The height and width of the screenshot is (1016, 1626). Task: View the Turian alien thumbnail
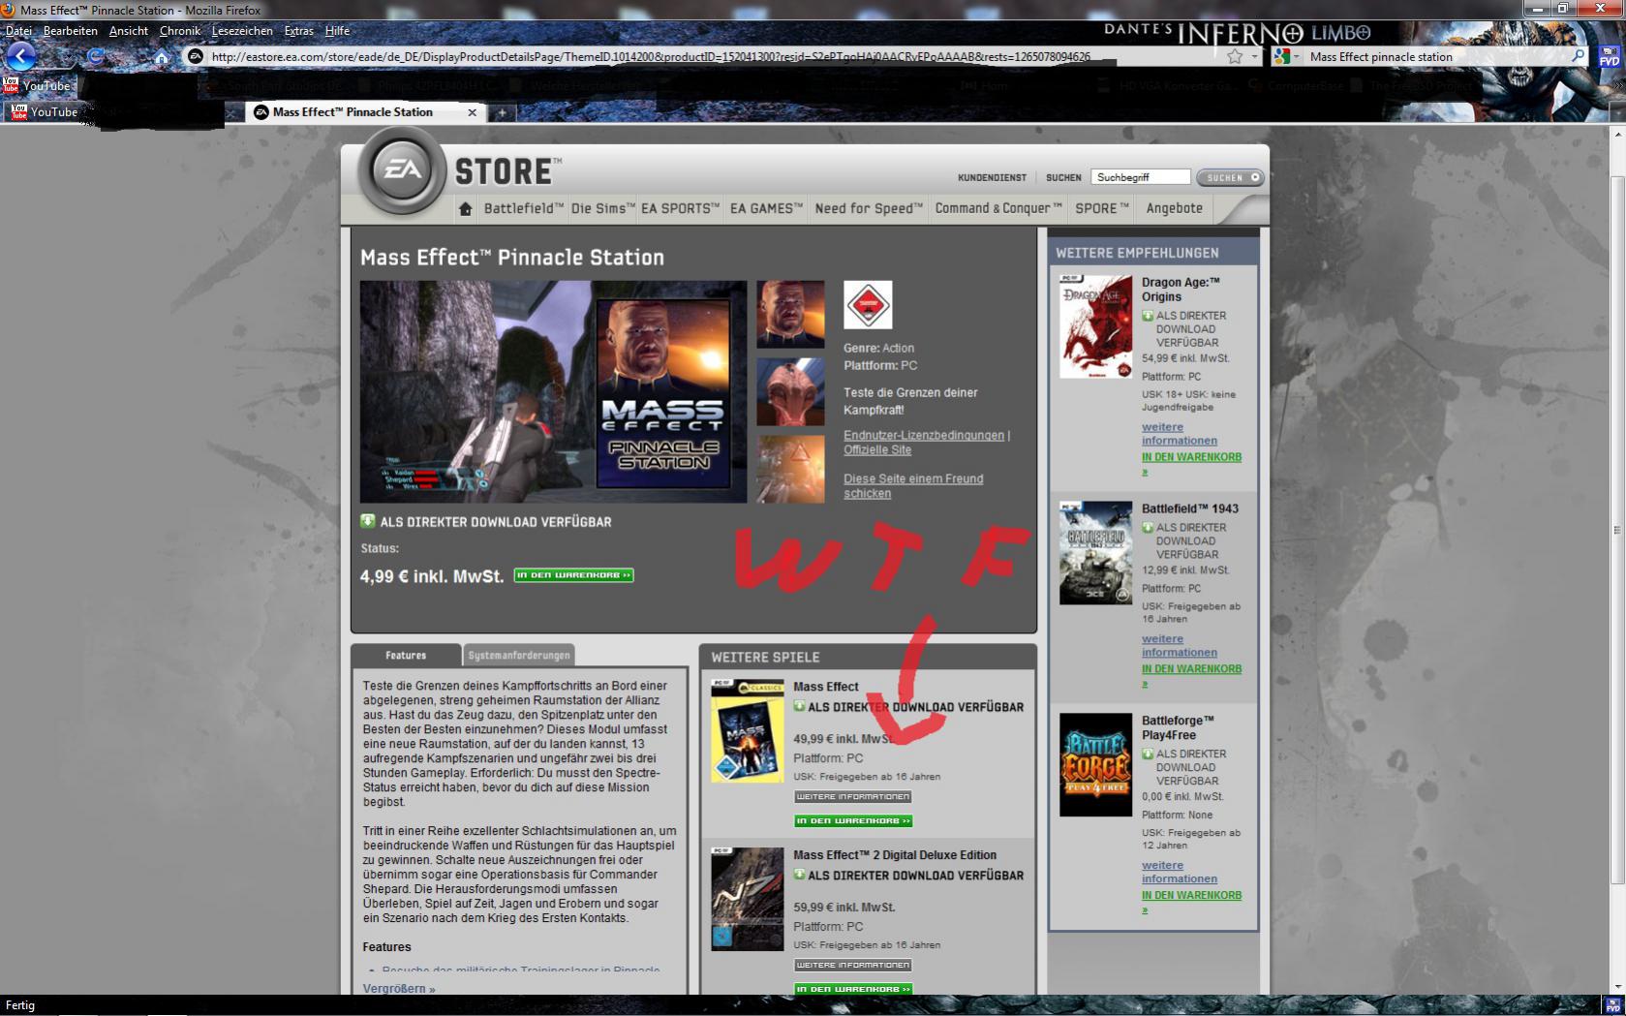click(x=790, y=391)
